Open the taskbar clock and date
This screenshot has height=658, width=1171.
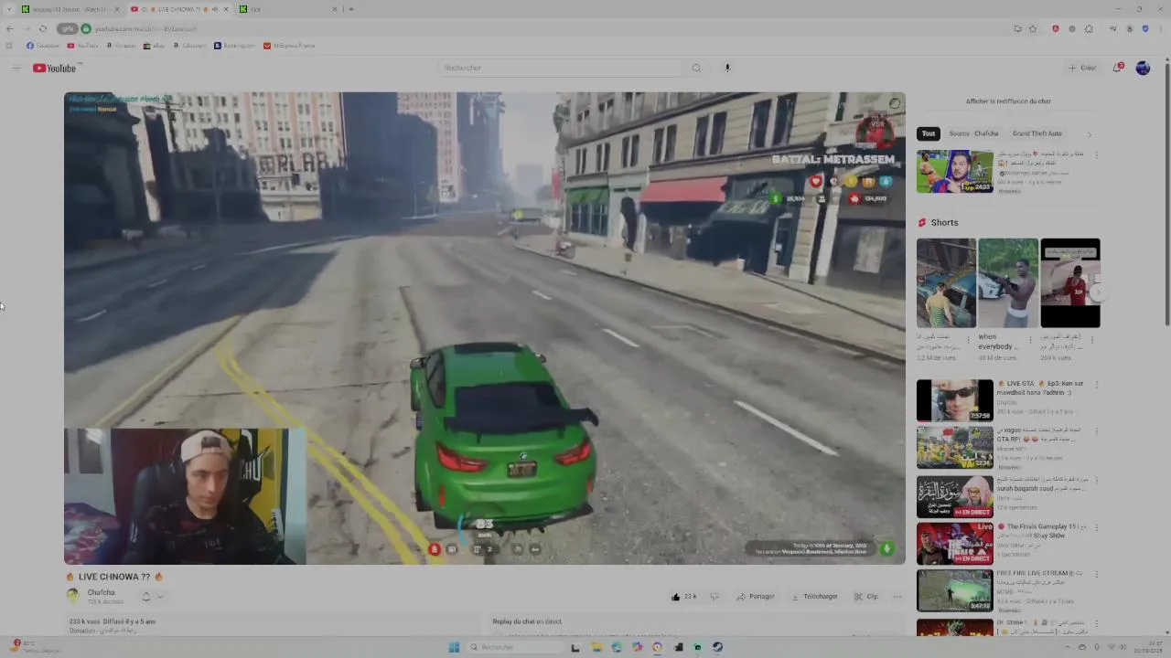1148,647
